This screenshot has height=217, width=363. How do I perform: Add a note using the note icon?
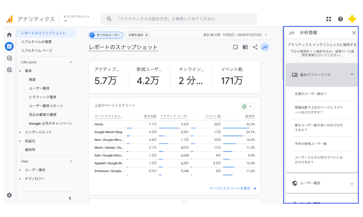[x=235, y=47]
